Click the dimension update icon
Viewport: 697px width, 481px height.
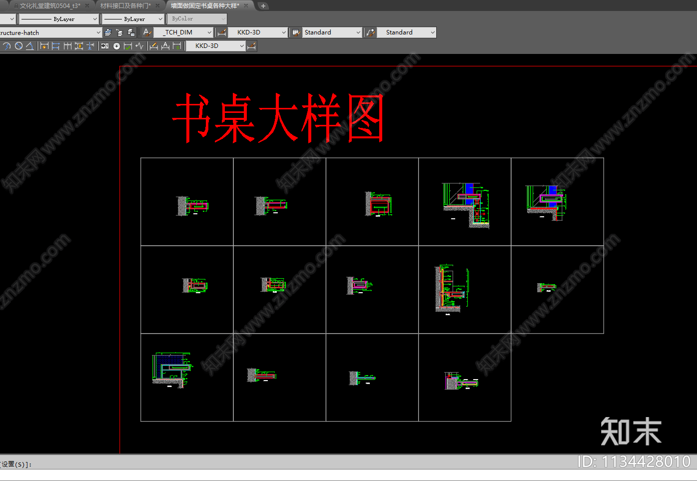click(x=177, y=46)
